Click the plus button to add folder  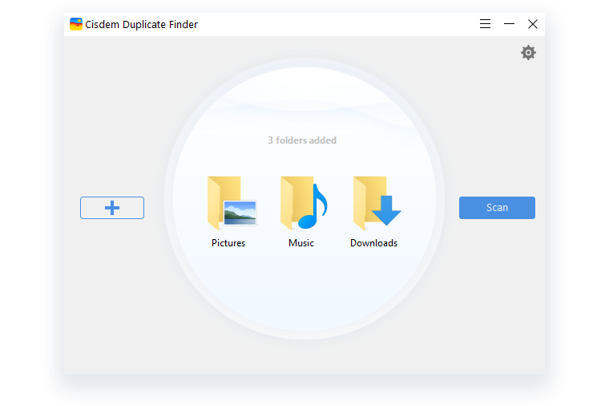coord(112,208)
